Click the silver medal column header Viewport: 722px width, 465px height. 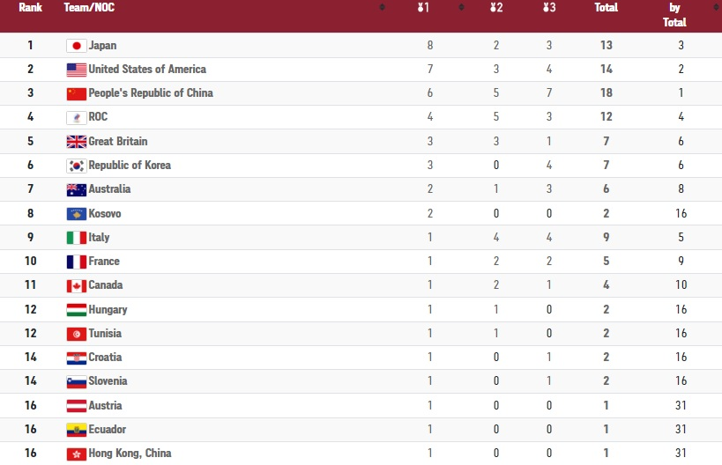click(496, 7)
